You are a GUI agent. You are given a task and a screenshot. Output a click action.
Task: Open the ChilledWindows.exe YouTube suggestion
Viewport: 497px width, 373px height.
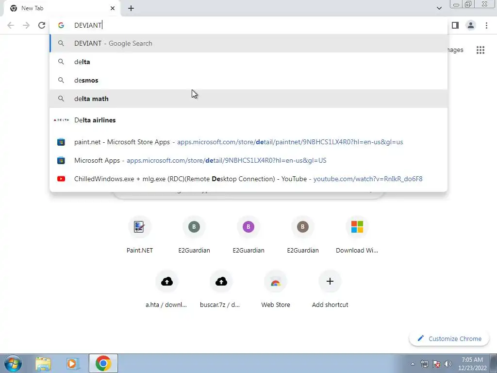(x=248, y=179)
